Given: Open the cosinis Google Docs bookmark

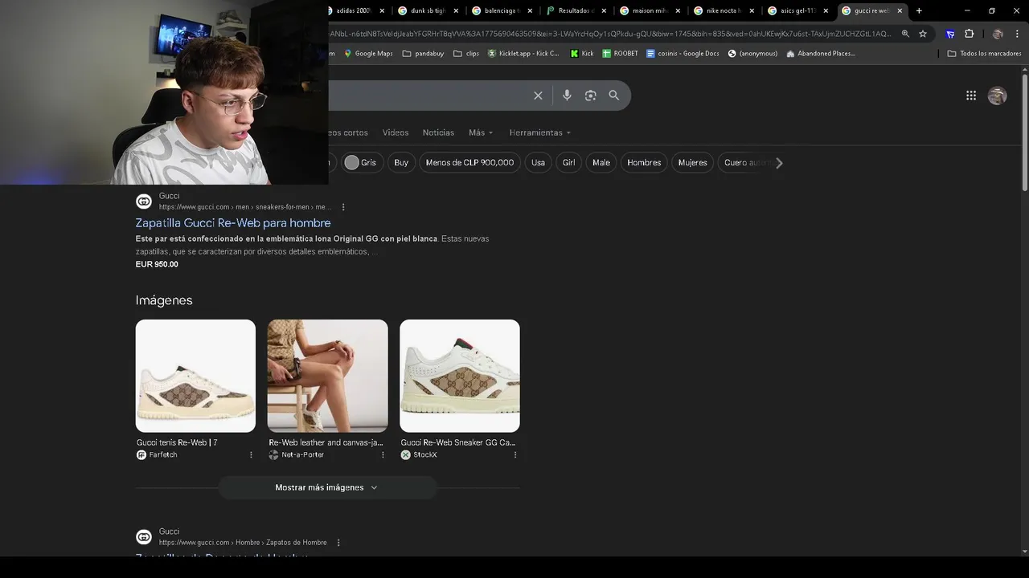Looking at the screenshot, I should [683, 54].
